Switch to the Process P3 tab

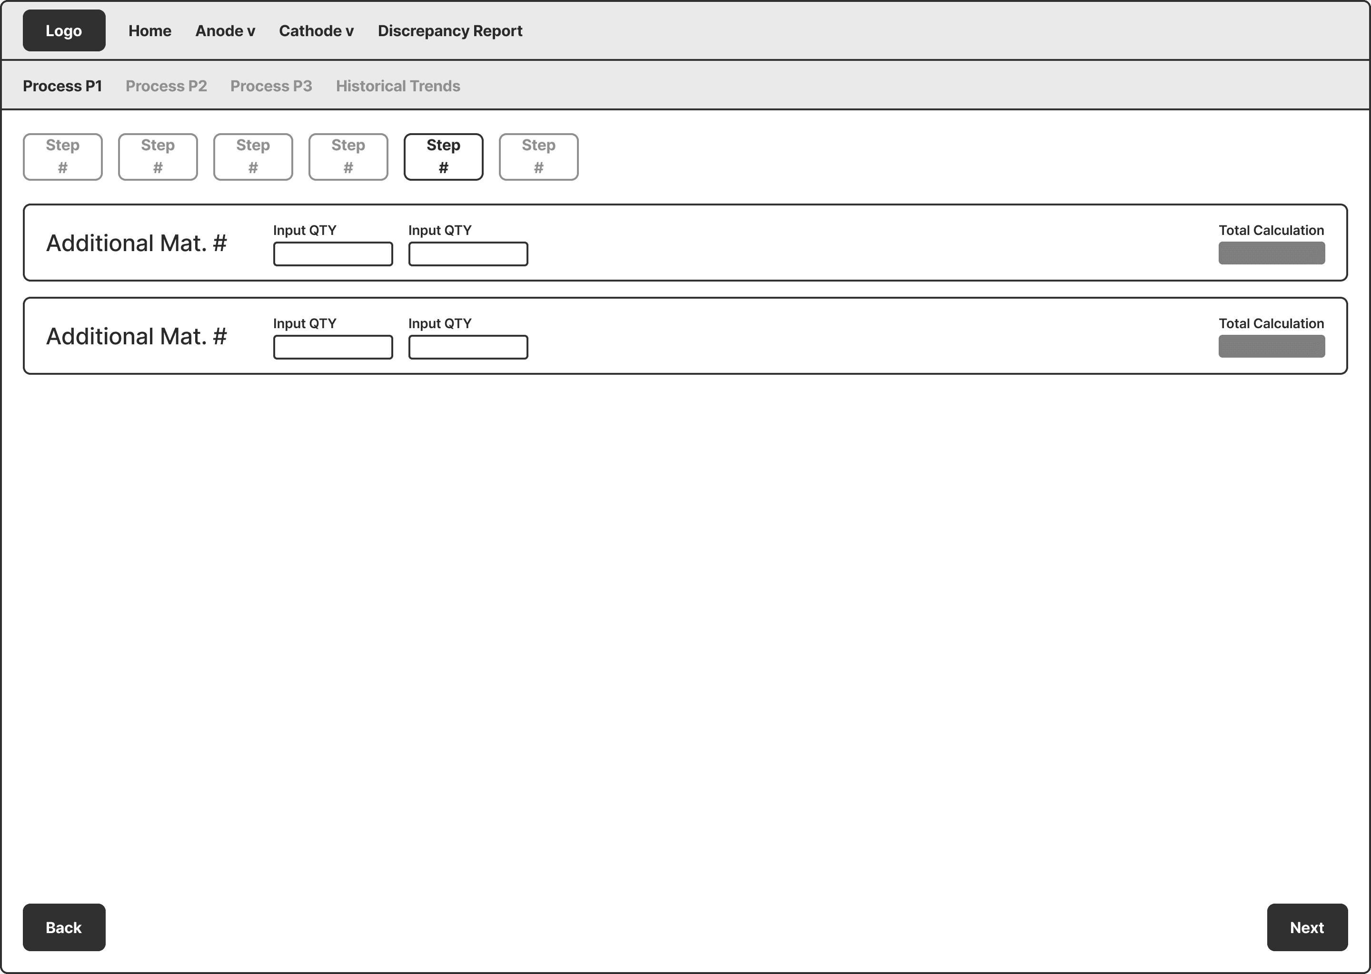click(271, 86)
